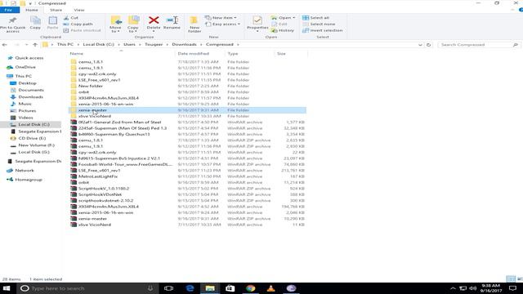523x294 pixels.
Task: Open the File menu tab
Action: [9, 10]
